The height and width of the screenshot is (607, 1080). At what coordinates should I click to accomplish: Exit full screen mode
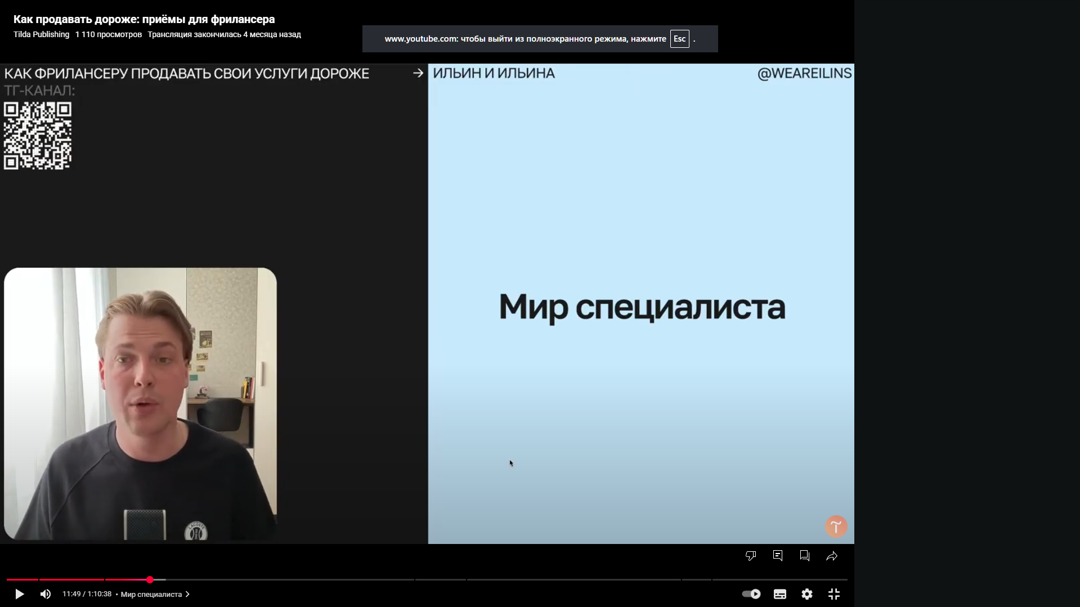[x=834, y=594]
